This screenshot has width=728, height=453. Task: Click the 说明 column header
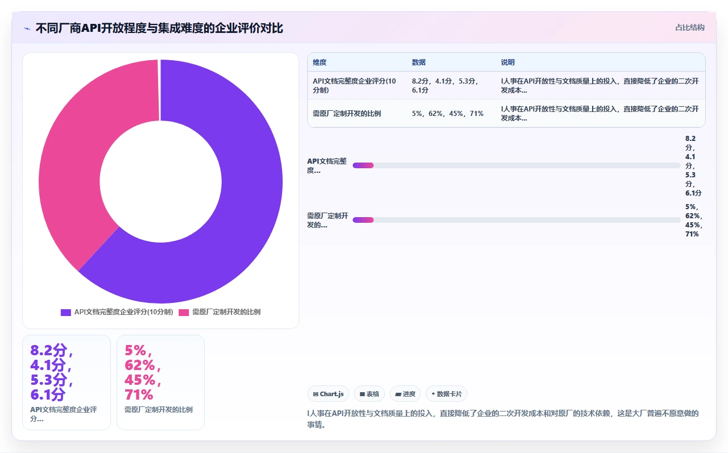(507, 63)
